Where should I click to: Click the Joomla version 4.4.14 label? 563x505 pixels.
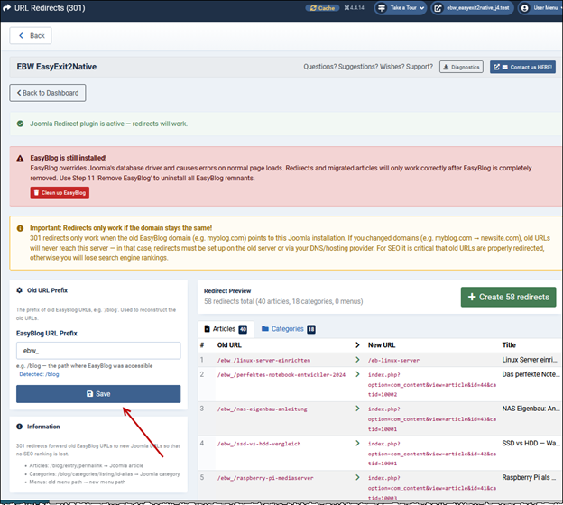click(354, 7)
